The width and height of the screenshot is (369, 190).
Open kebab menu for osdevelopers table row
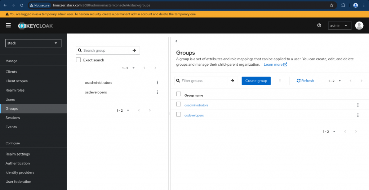[x=357, y=115]
